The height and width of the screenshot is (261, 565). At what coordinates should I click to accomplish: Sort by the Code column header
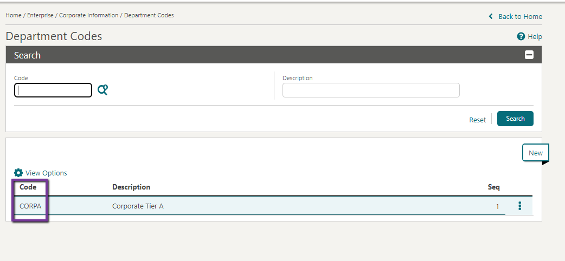28,187
